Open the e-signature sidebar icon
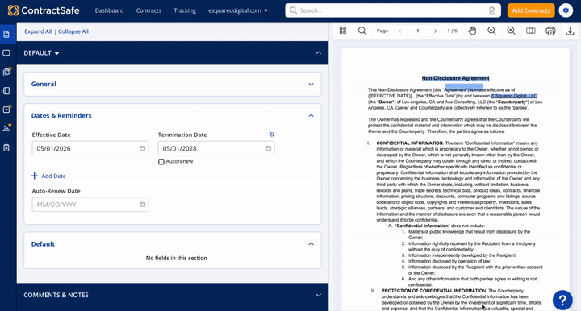The height and width of the screenshot is (311, 581). coord(6,128)
